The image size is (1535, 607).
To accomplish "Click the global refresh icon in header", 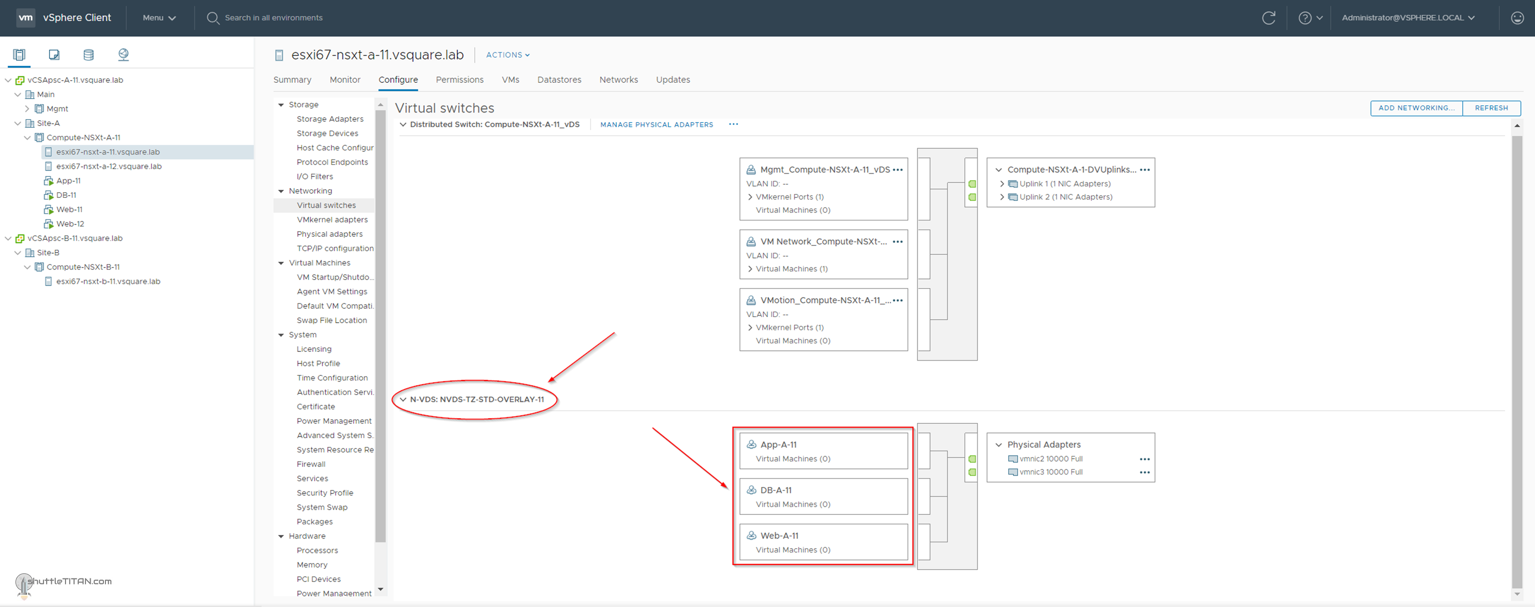I will click(1269, 18).
